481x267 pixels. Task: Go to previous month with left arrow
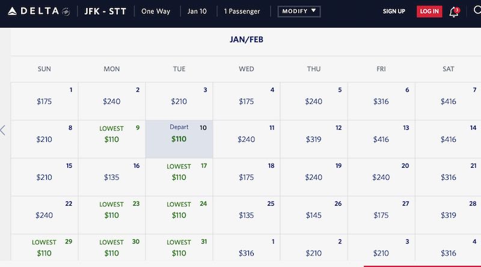click(3, 130)
